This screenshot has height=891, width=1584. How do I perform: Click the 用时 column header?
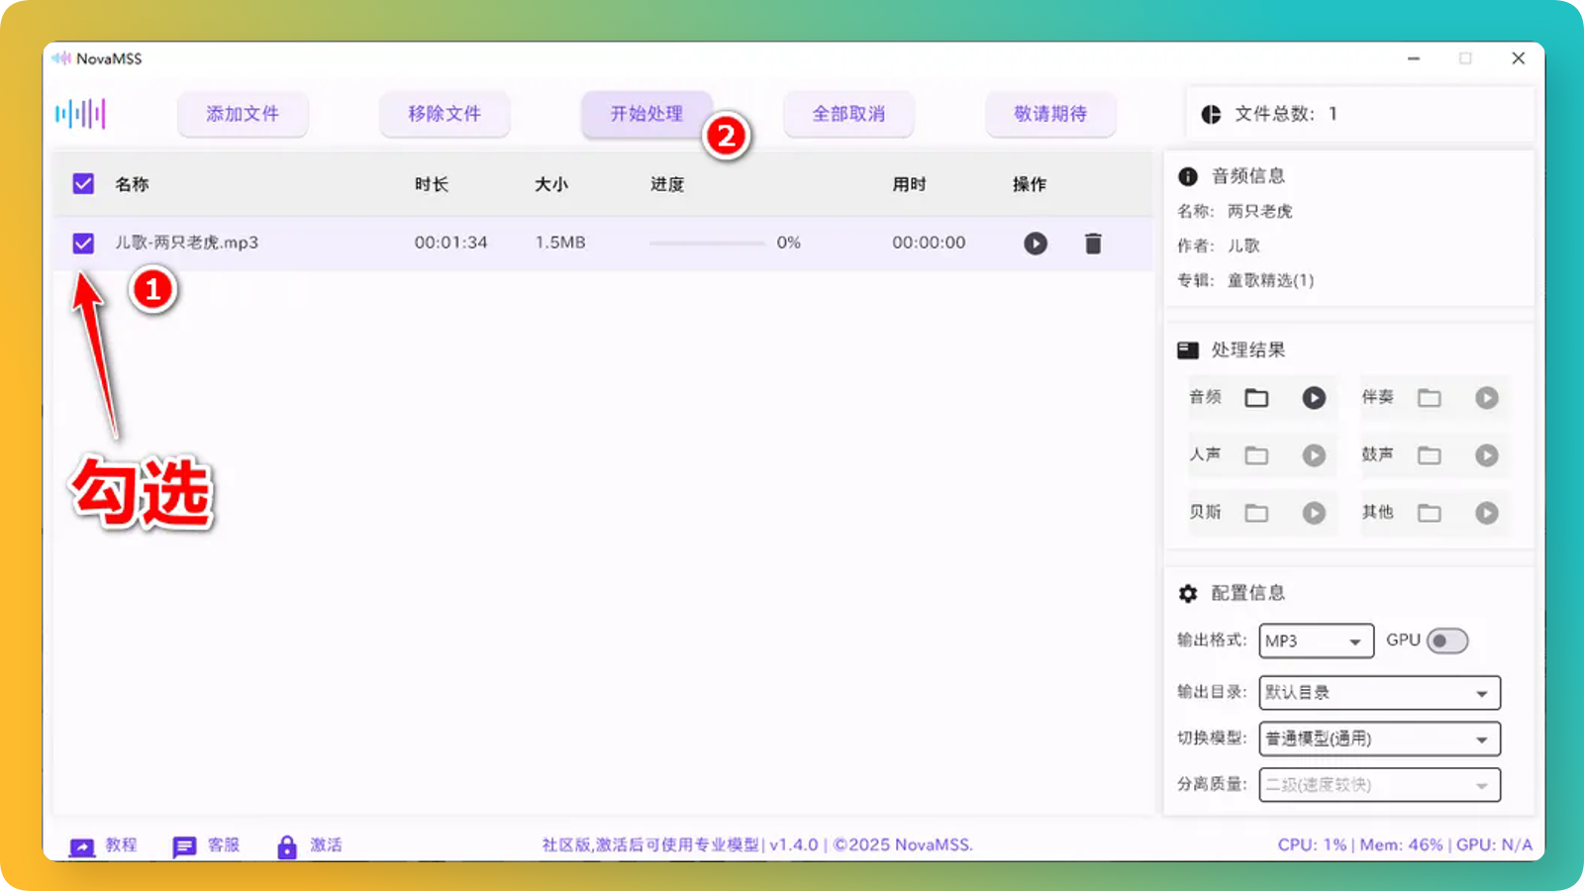[x=909, y=184]
